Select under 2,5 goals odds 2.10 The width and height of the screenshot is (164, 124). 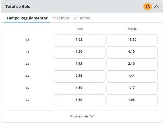tap(132, 64)
